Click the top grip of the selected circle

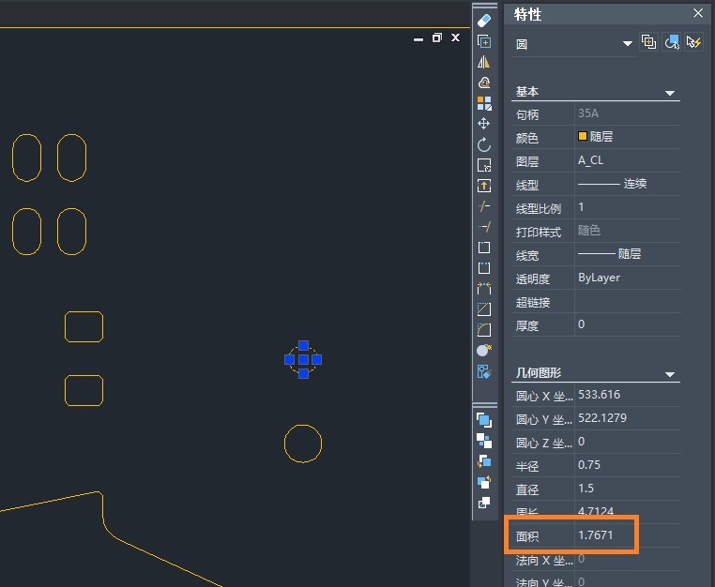303,345
